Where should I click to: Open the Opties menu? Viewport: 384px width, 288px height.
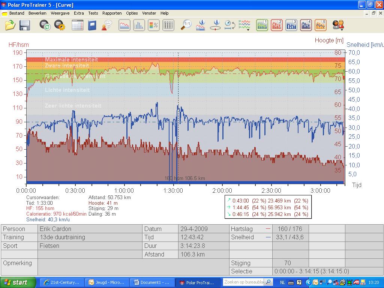click(x=132, y=13)
